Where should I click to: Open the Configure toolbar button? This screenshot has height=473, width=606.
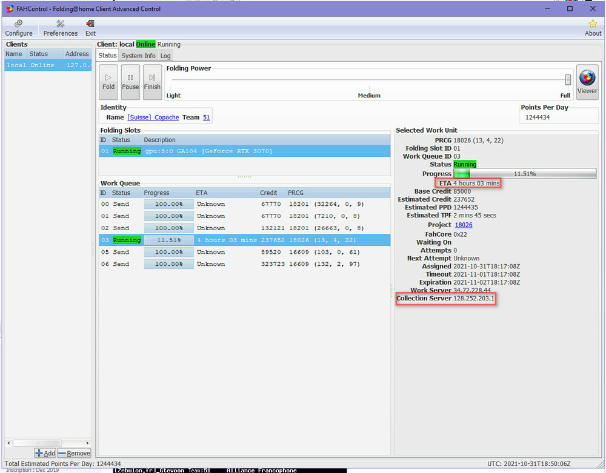pyautogui.click(x=19, y=28)
